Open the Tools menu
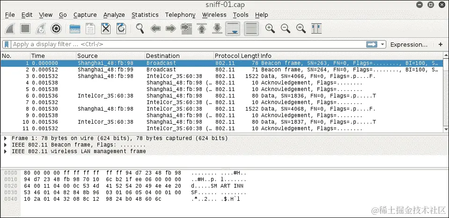The image size is (449, 218). 241,15
